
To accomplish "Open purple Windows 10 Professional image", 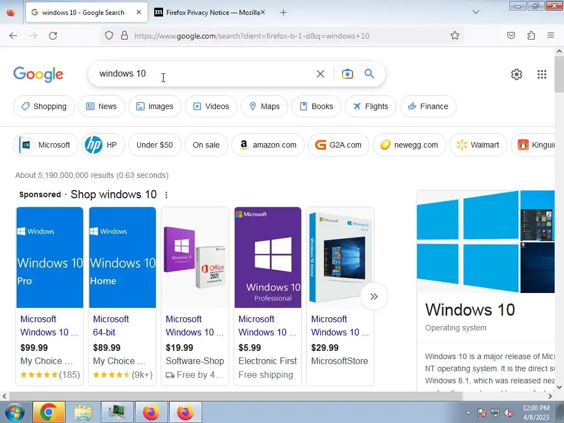I will click(268, 258).
